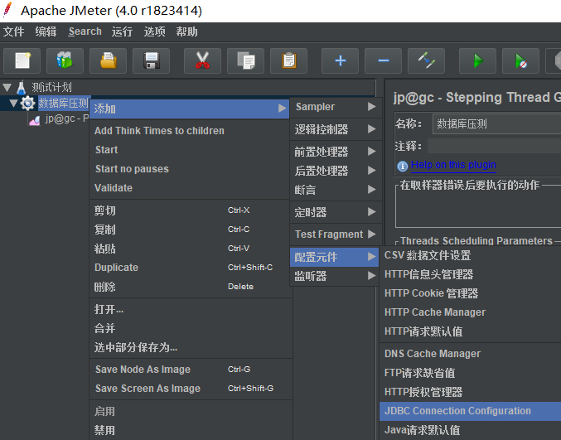Viewport: 561px width, 440px height.
Task: Click the blue info icon beside help link
Action: [x=403, y=166]
